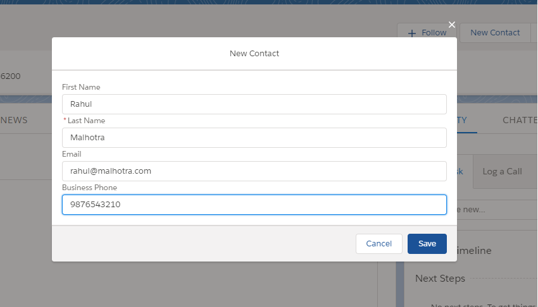Open New Contact button behind the dialog
Image resolution: width=538 pixels, height=307 pixels.
coord(495,32)
